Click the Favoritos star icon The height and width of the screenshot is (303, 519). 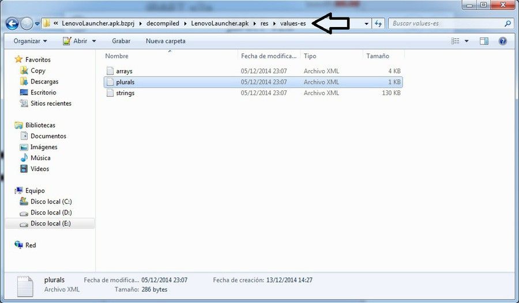click(18, 59)
